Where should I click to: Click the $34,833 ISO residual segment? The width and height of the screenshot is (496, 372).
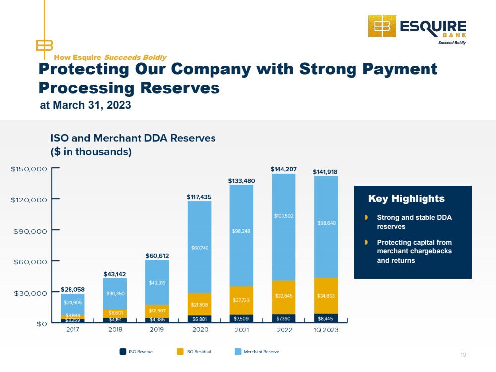tap(326, 296)
